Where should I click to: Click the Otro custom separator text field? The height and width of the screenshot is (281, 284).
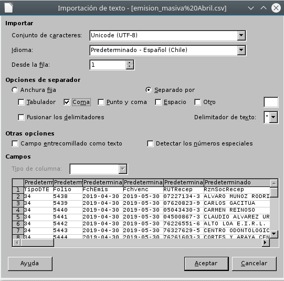click(x=271, y=102)
